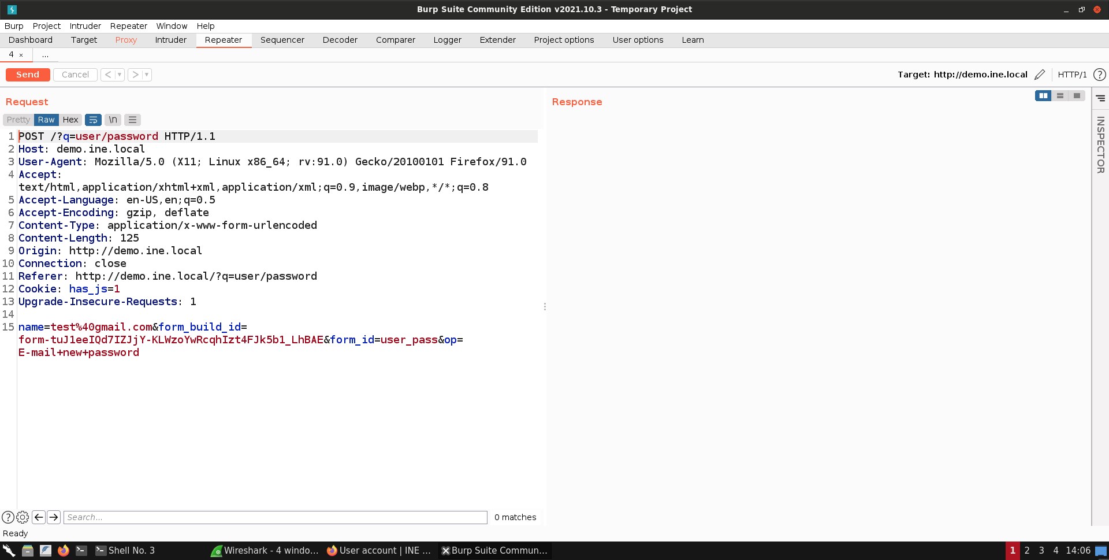This screenshot has height=560, width=1109.
Task: Switch to Target tab
Action: pyautogui.click(x=84, y=40)
